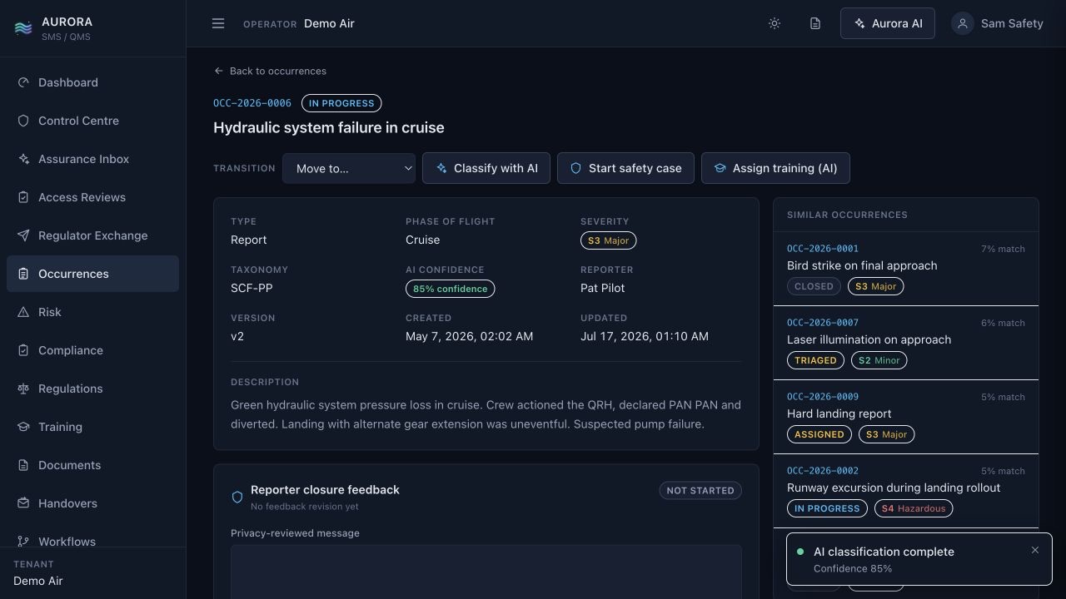
Task: Click the IN PROGRESS status badge
Action: pos(341,103)
